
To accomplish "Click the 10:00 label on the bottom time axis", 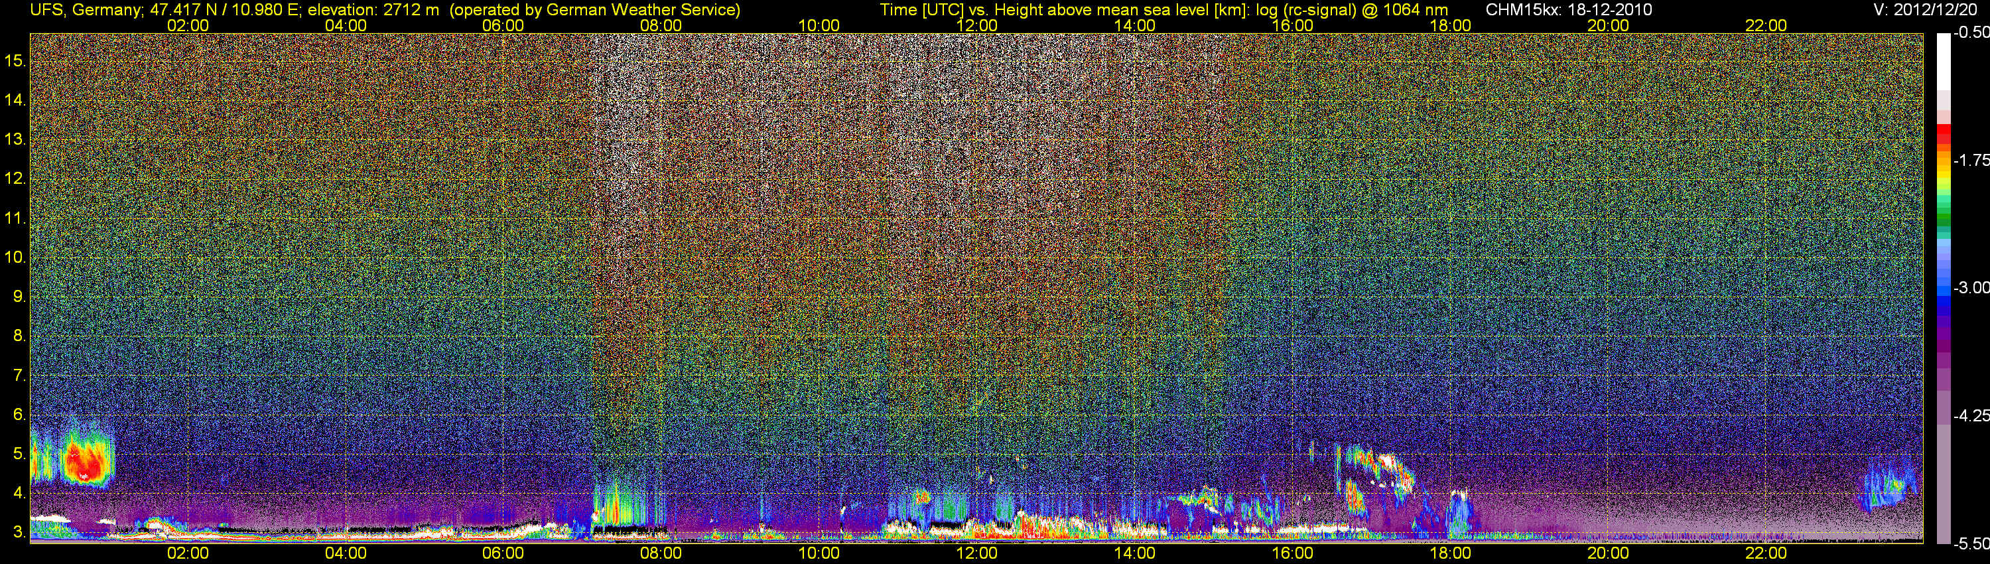I will tap(819, 553).
